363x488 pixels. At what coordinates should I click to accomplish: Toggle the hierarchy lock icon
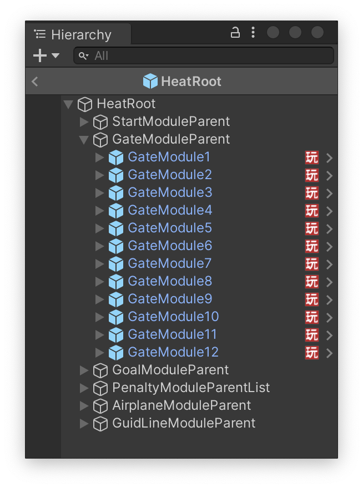[x=235, y=32]
